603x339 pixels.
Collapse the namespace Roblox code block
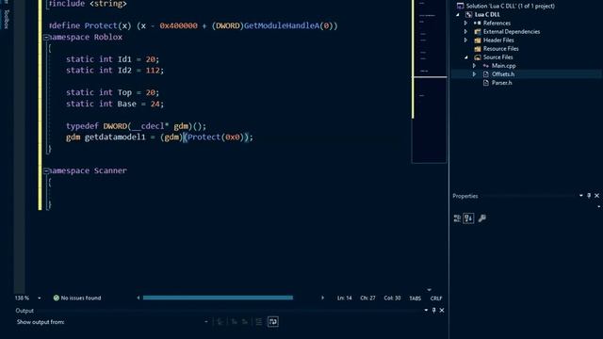click(x=46, y=38)
